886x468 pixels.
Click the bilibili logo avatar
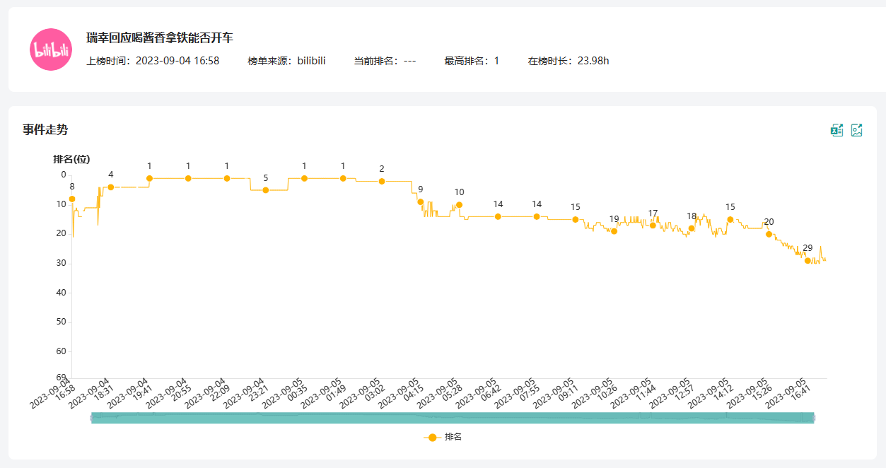click(x=51, y=49)
